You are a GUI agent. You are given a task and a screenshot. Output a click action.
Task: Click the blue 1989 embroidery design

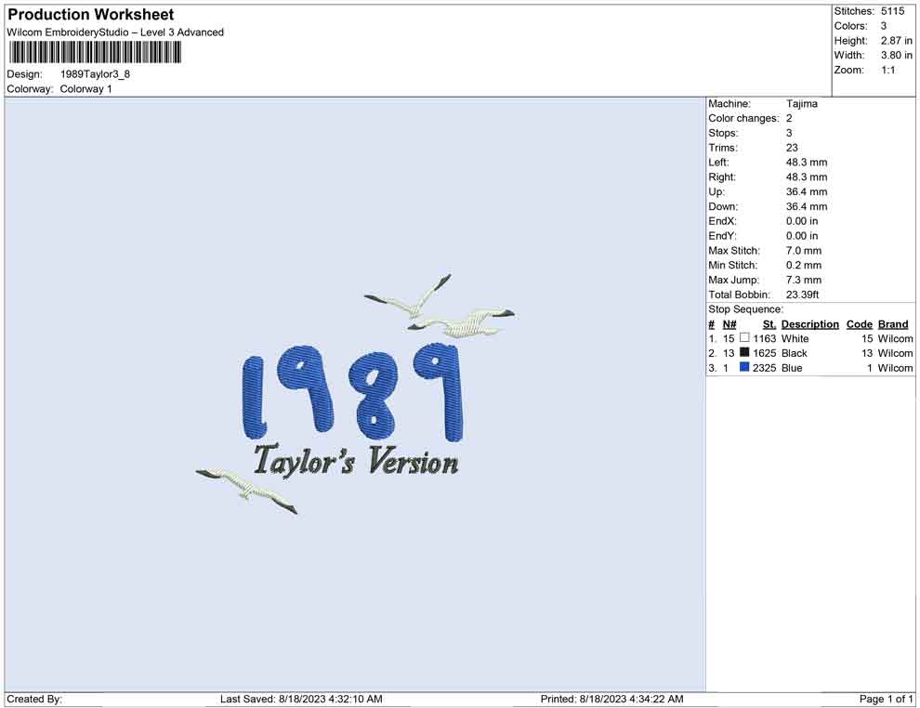(x=352, y=392)
